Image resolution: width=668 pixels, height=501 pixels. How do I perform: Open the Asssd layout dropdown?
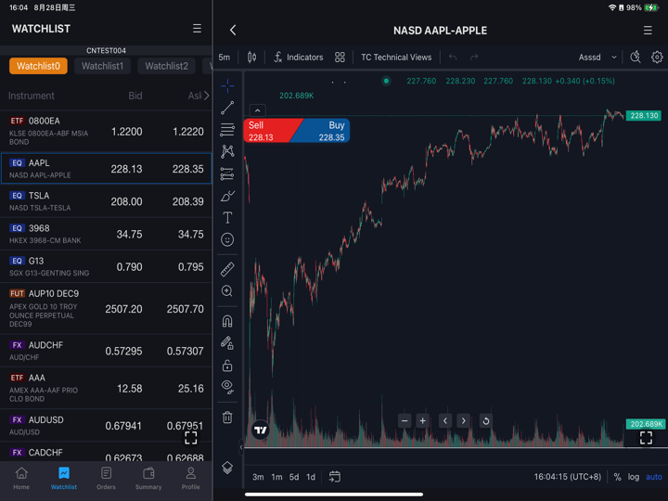[597, 58]
